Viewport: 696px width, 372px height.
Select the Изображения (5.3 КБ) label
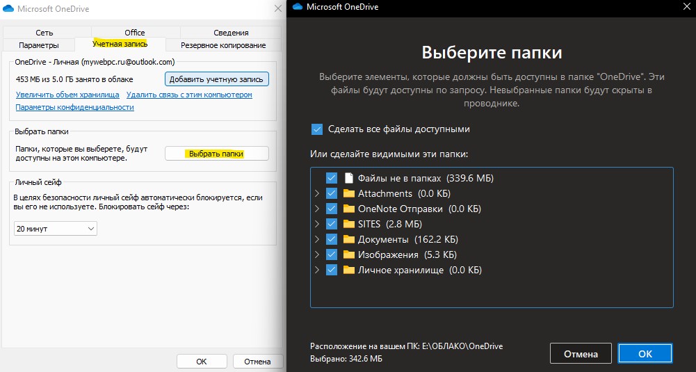[407, 254]
